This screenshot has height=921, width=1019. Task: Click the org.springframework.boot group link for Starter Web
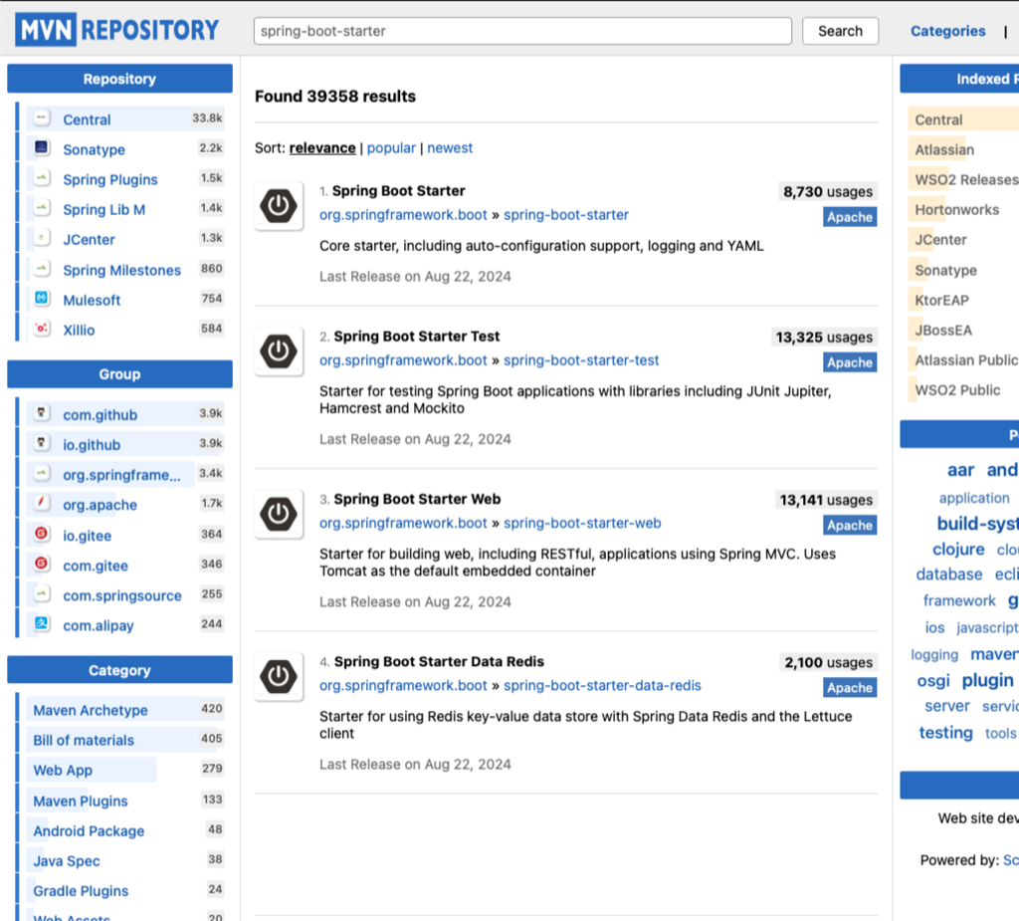point(403,523)
